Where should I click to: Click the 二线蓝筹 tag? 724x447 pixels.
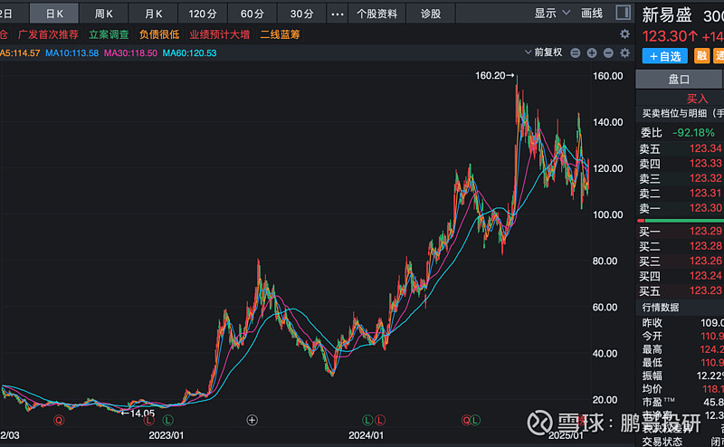280,34
